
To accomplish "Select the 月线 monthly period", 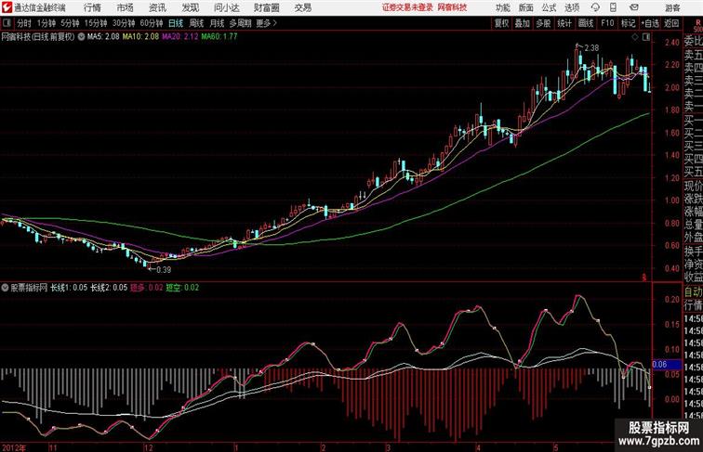I will click(217, 23).
